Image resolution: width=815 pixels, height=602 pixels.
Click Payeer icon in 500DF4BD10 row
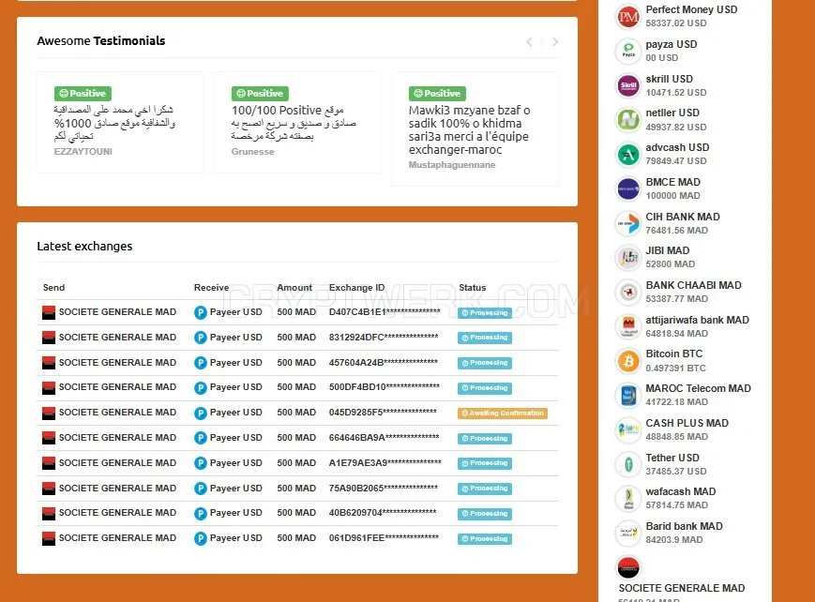pyautogui.click(x=200, y=388)
